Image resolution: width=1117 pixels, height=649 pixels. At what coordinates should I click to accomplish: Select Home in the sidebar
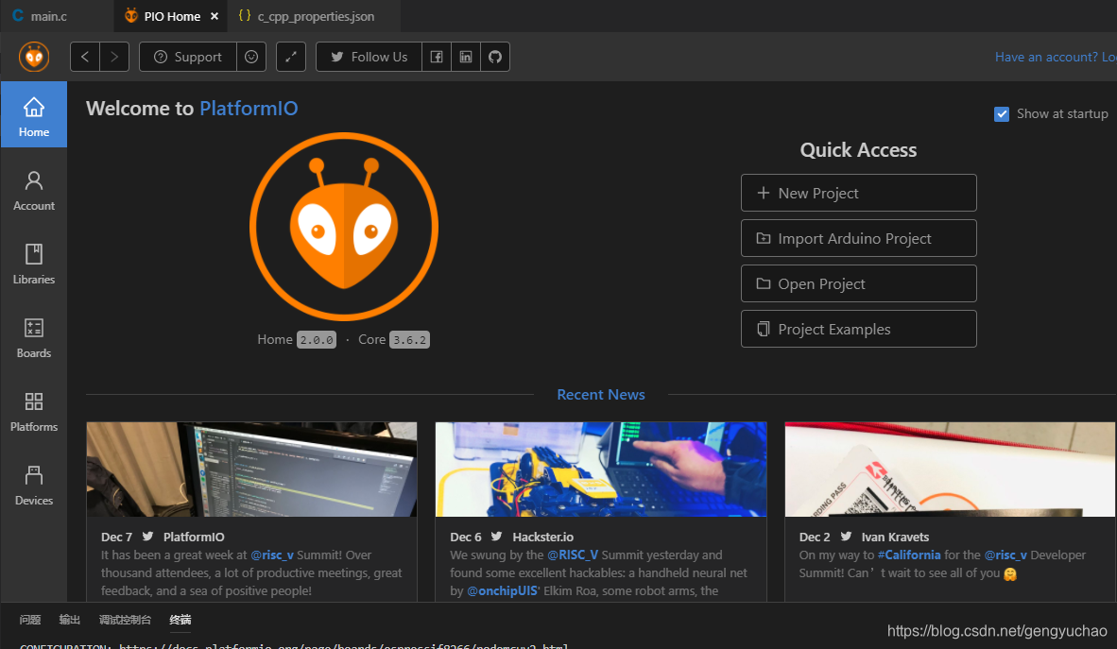pos(33,114)
